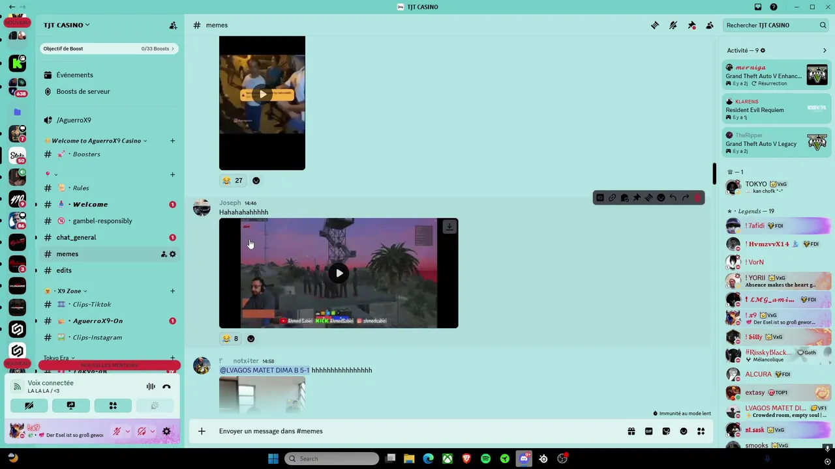Collapse the Tokyo Era category
Image resolution: width=835 pixels, height=469 pixels.
tap(59, 358)
